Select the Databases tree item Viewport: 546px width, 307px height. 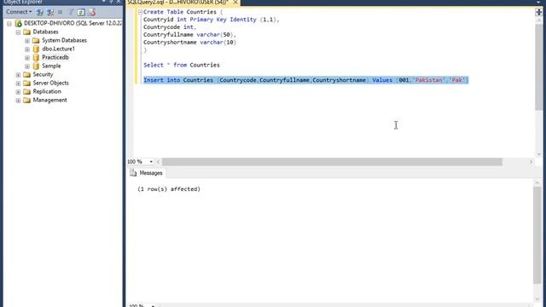pos(45,32)
